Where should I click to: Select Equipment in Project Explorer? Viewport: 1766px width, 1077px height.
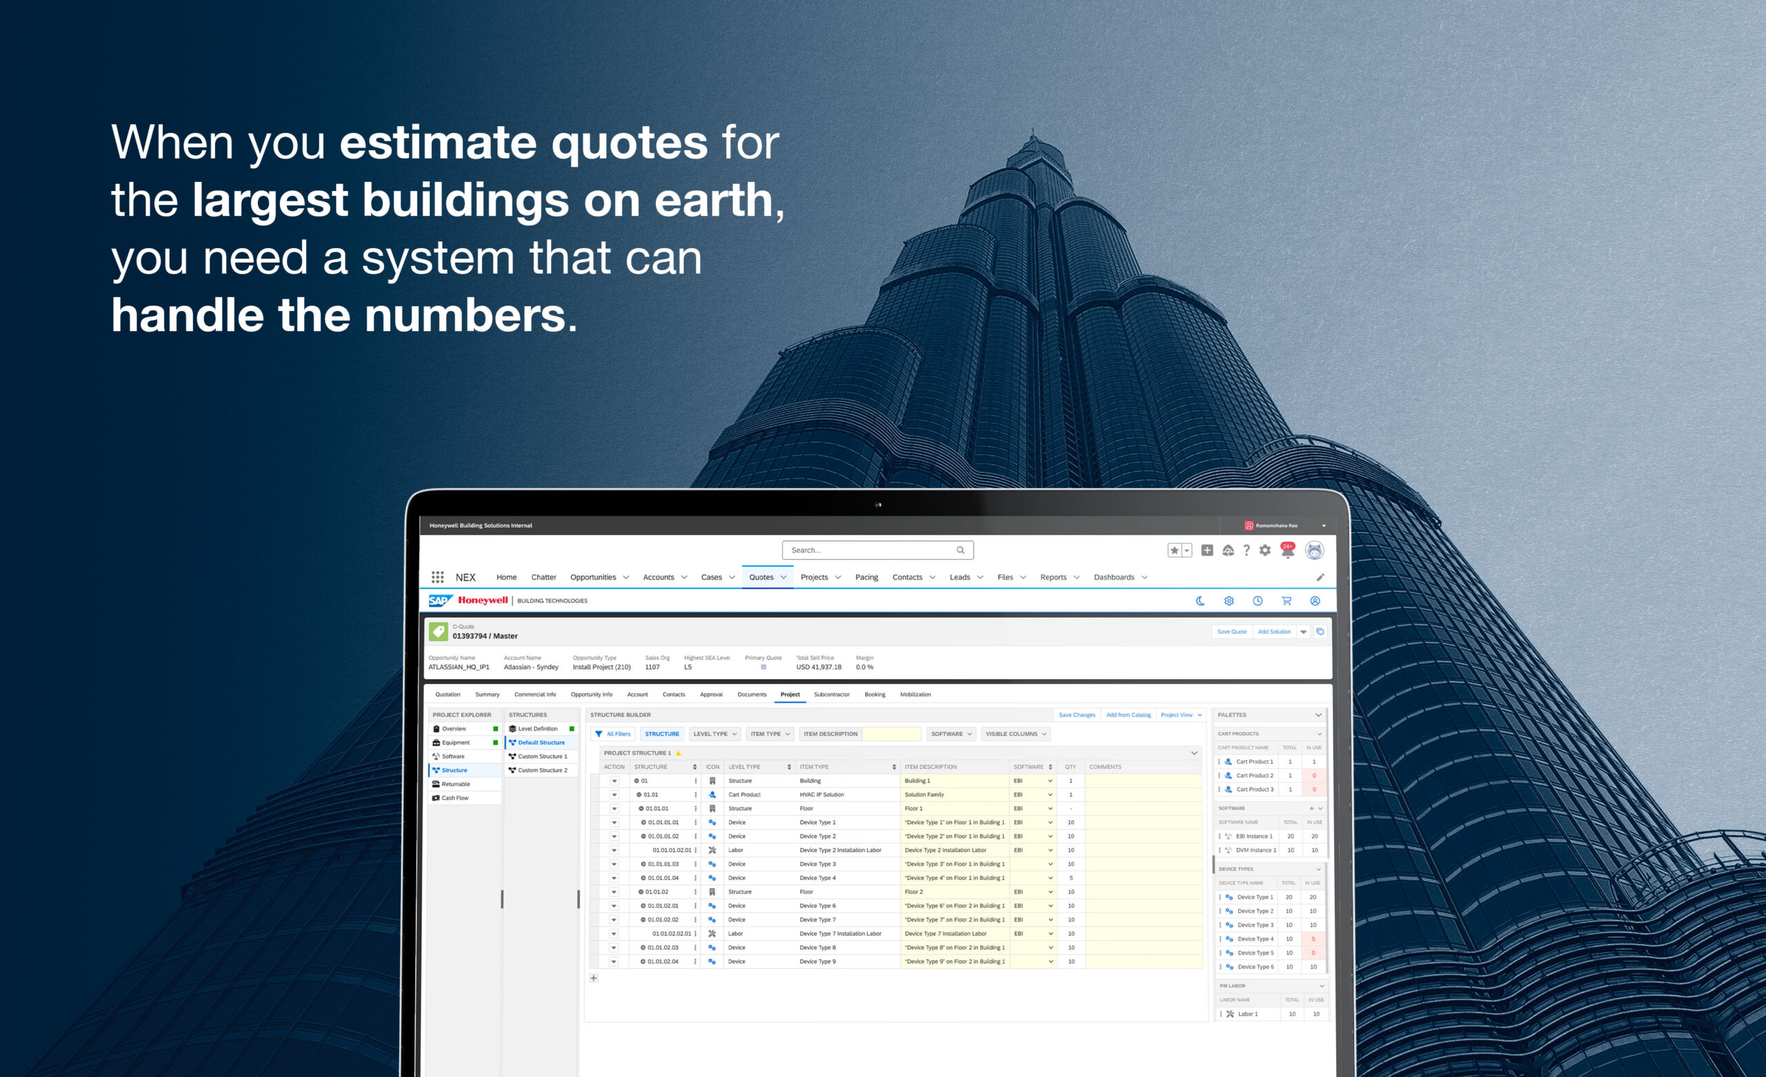pyautogui.click(x=464, y=743)
